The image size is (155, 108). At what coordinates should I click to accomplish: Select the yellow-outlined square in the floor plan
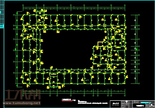[100, 44]
